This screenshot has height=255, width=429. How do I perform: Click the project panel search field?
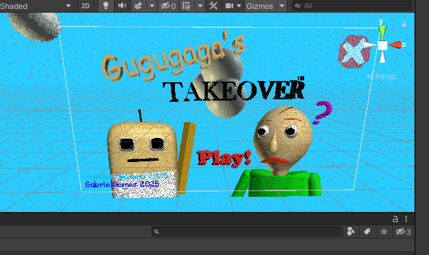247,232
